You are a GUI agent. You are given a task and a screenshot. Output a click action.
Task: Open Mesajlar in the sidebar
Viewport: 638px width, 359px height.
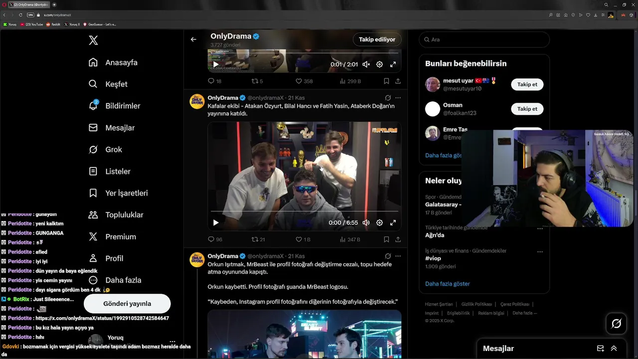coord(112,128)
